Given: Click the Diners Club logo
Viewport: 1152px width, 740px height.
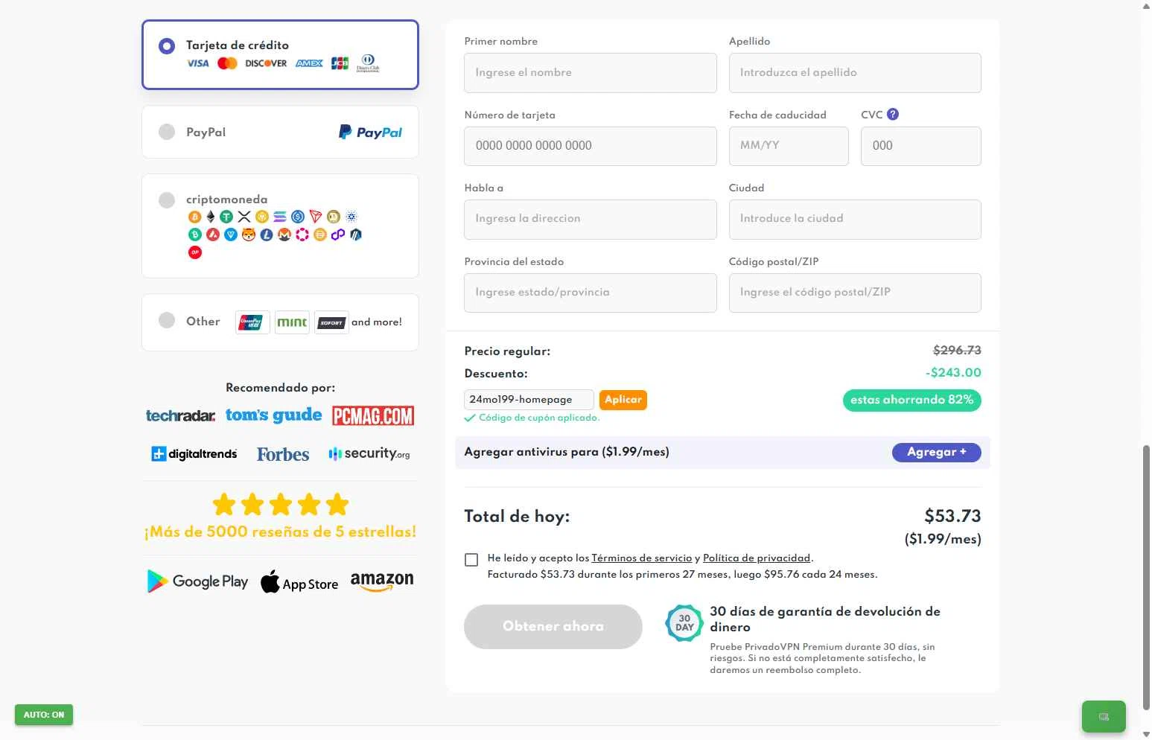Looking at the screenshot, I should click(368, 63).
